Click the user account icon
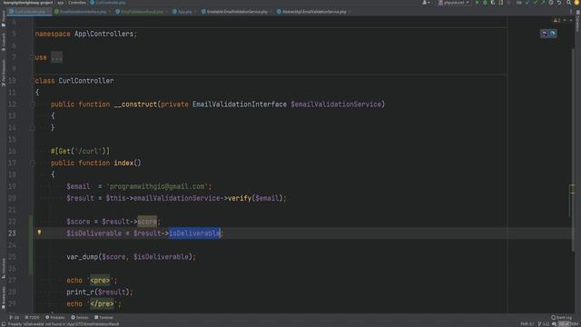 click(x=426, y=3)
